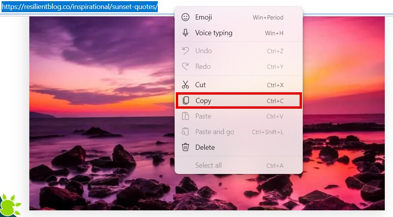Viewport: 393px width, 217px height.
Task: Click the Paste and go icon
Action: [x=185, y=132]
